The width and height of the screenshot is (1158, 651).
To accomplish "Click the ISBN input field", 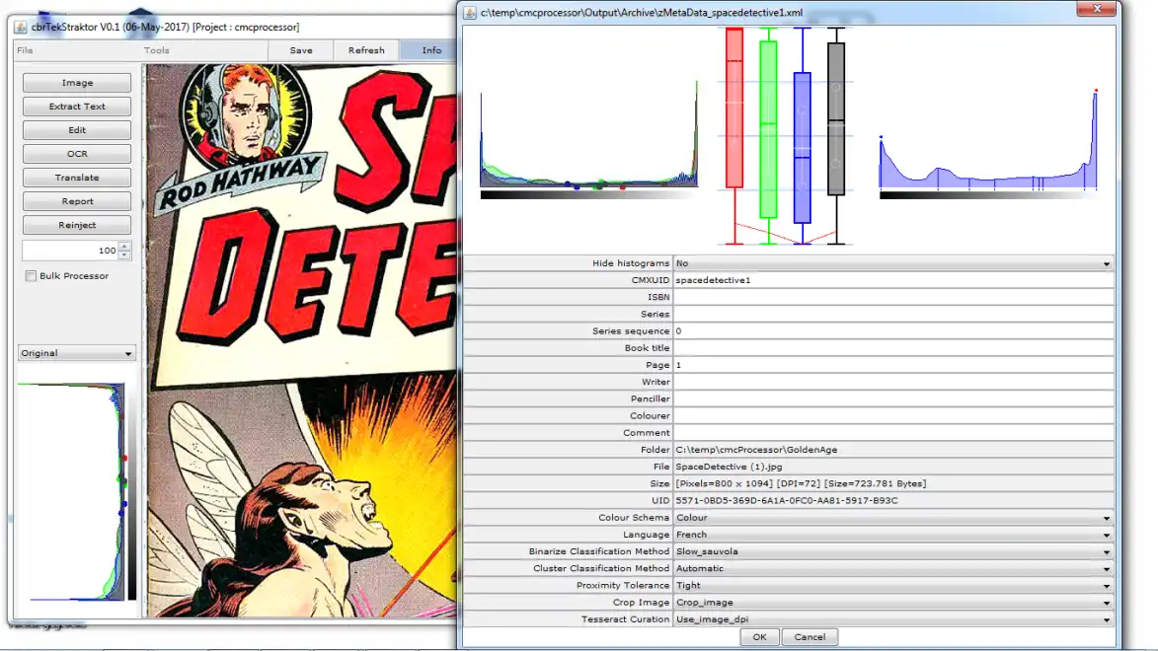I will 892,297.
